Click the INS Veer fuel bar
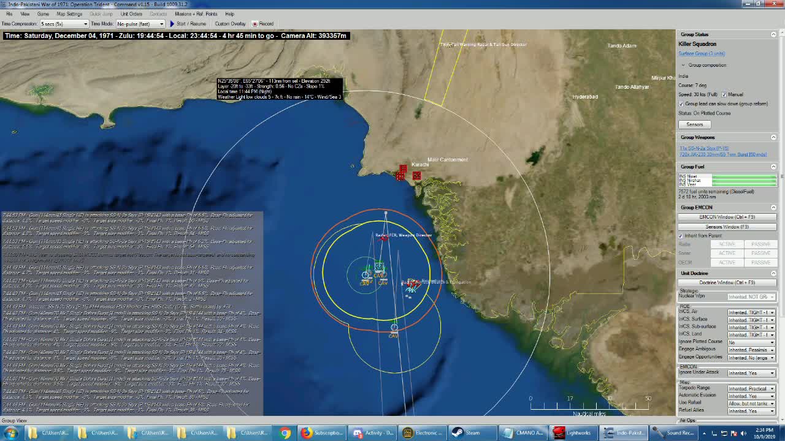This screenshot has width=785, height=441. pos(744,184)
